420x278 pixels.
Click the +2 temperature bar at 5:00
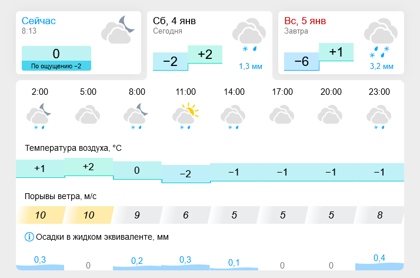click(89, 167)
